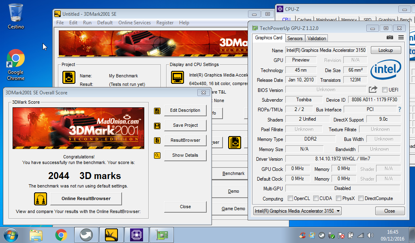Toggle the OpenCL checkbox

pos(290,198)
